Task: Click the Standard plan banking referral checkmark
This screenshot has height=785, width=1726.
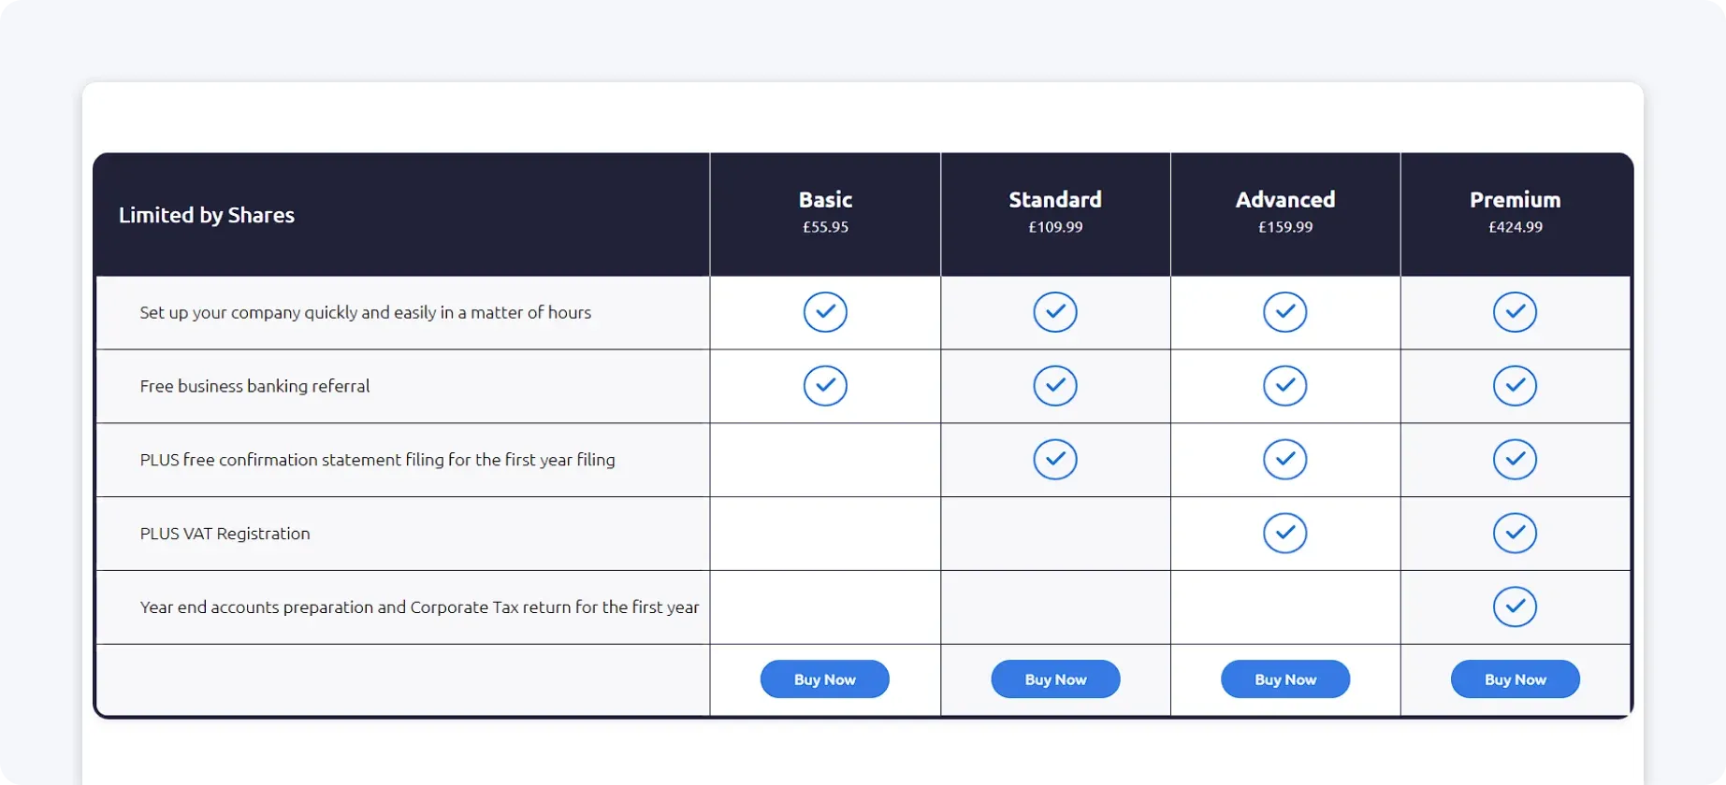Action: [1054, 385]
